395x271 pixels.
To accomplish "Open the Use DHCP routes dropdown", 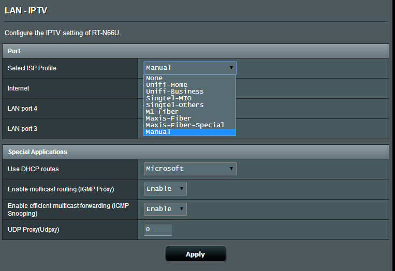I will point(189,169).
